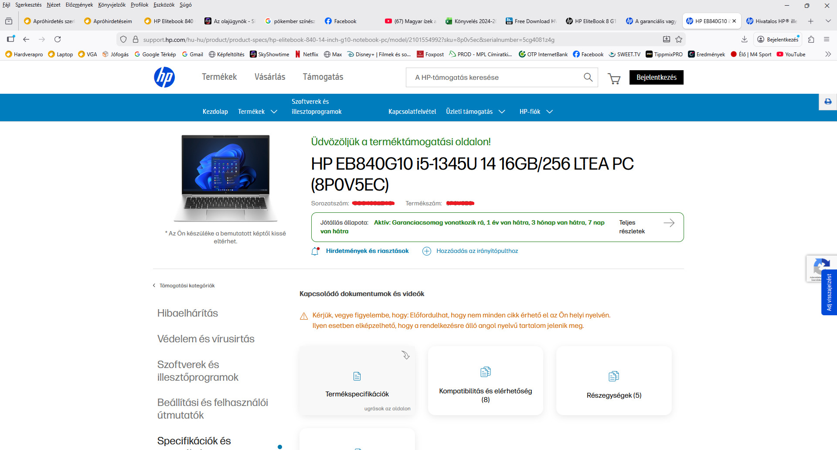Click the notification bell icon
The image size is (837, 450).
(x=315, y=251)
